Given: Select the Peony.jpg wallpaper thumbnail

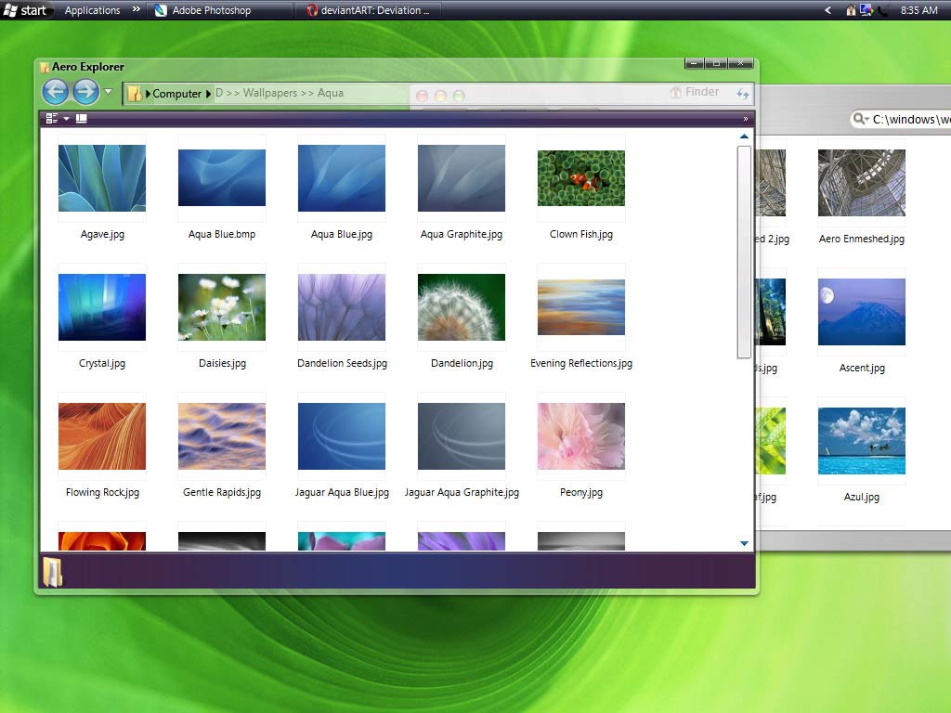Looking at the screenshot, I should click(x=581, y=436).
